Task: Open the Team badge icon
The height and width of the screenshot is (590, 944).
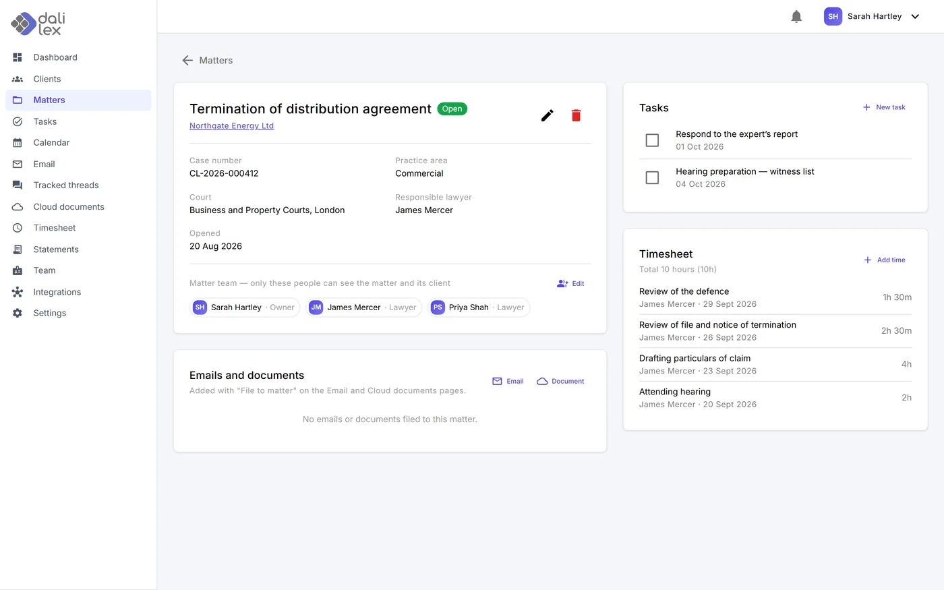Action: (18, 270)
